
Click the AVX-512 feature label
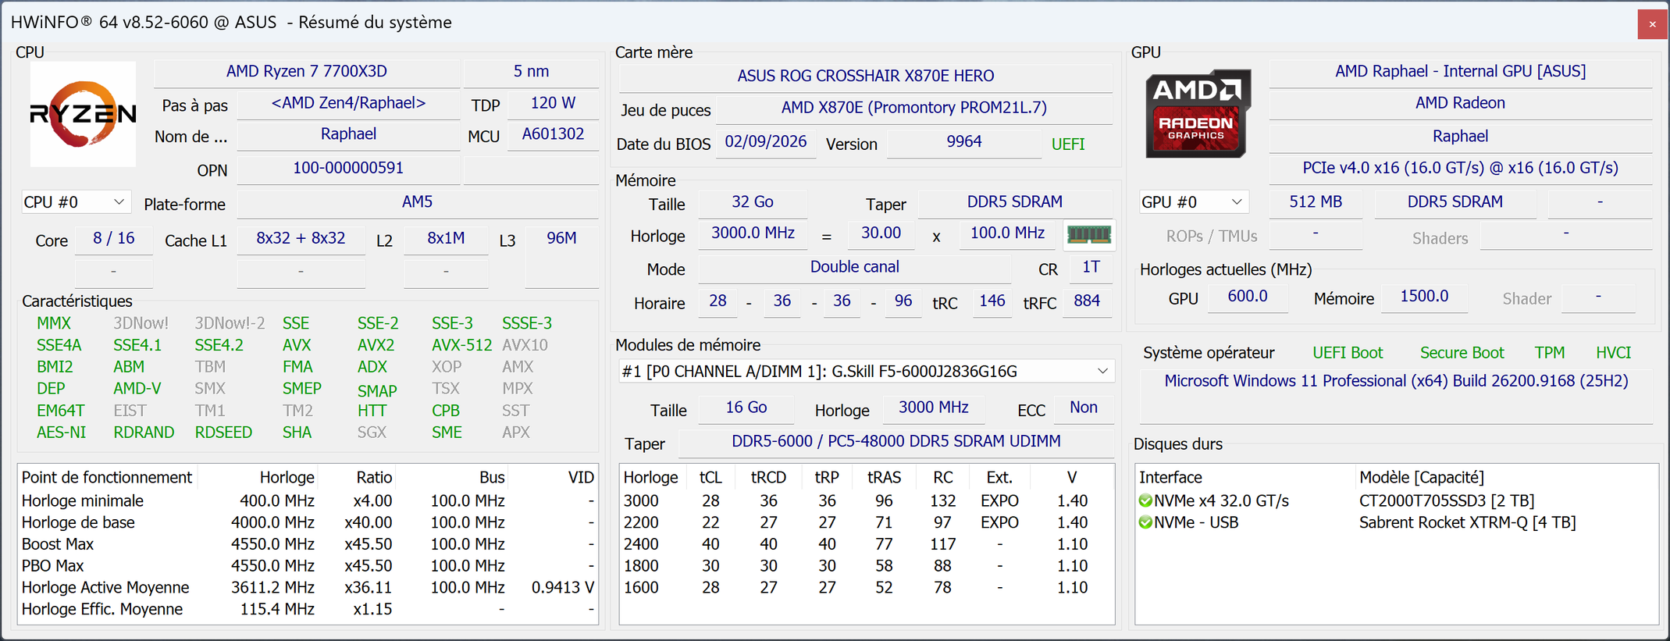tap(461, 345)
